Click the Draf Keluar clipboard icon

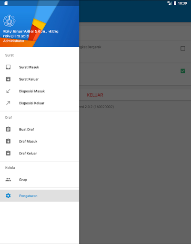coord(8,153)
